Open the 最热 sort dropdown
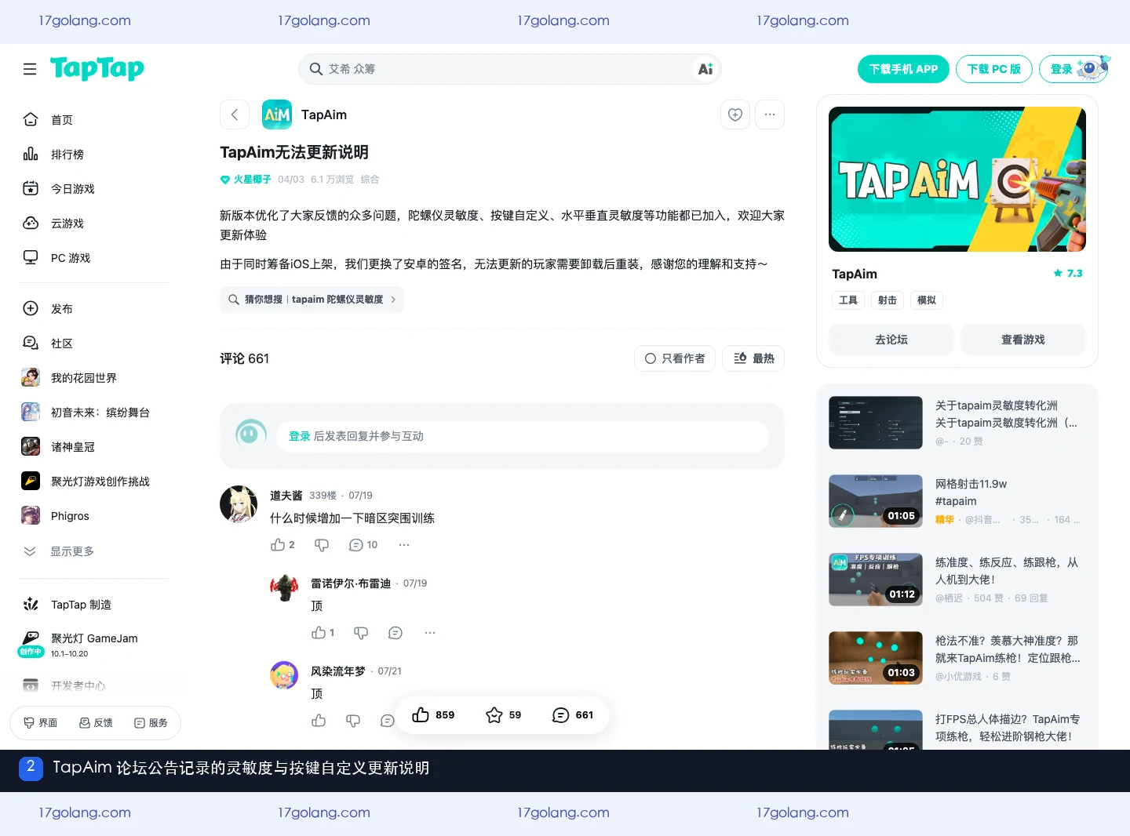 753,358
